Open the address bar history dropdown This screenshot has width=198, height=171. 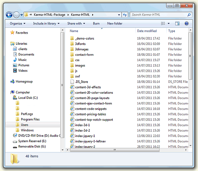(119, 15)
